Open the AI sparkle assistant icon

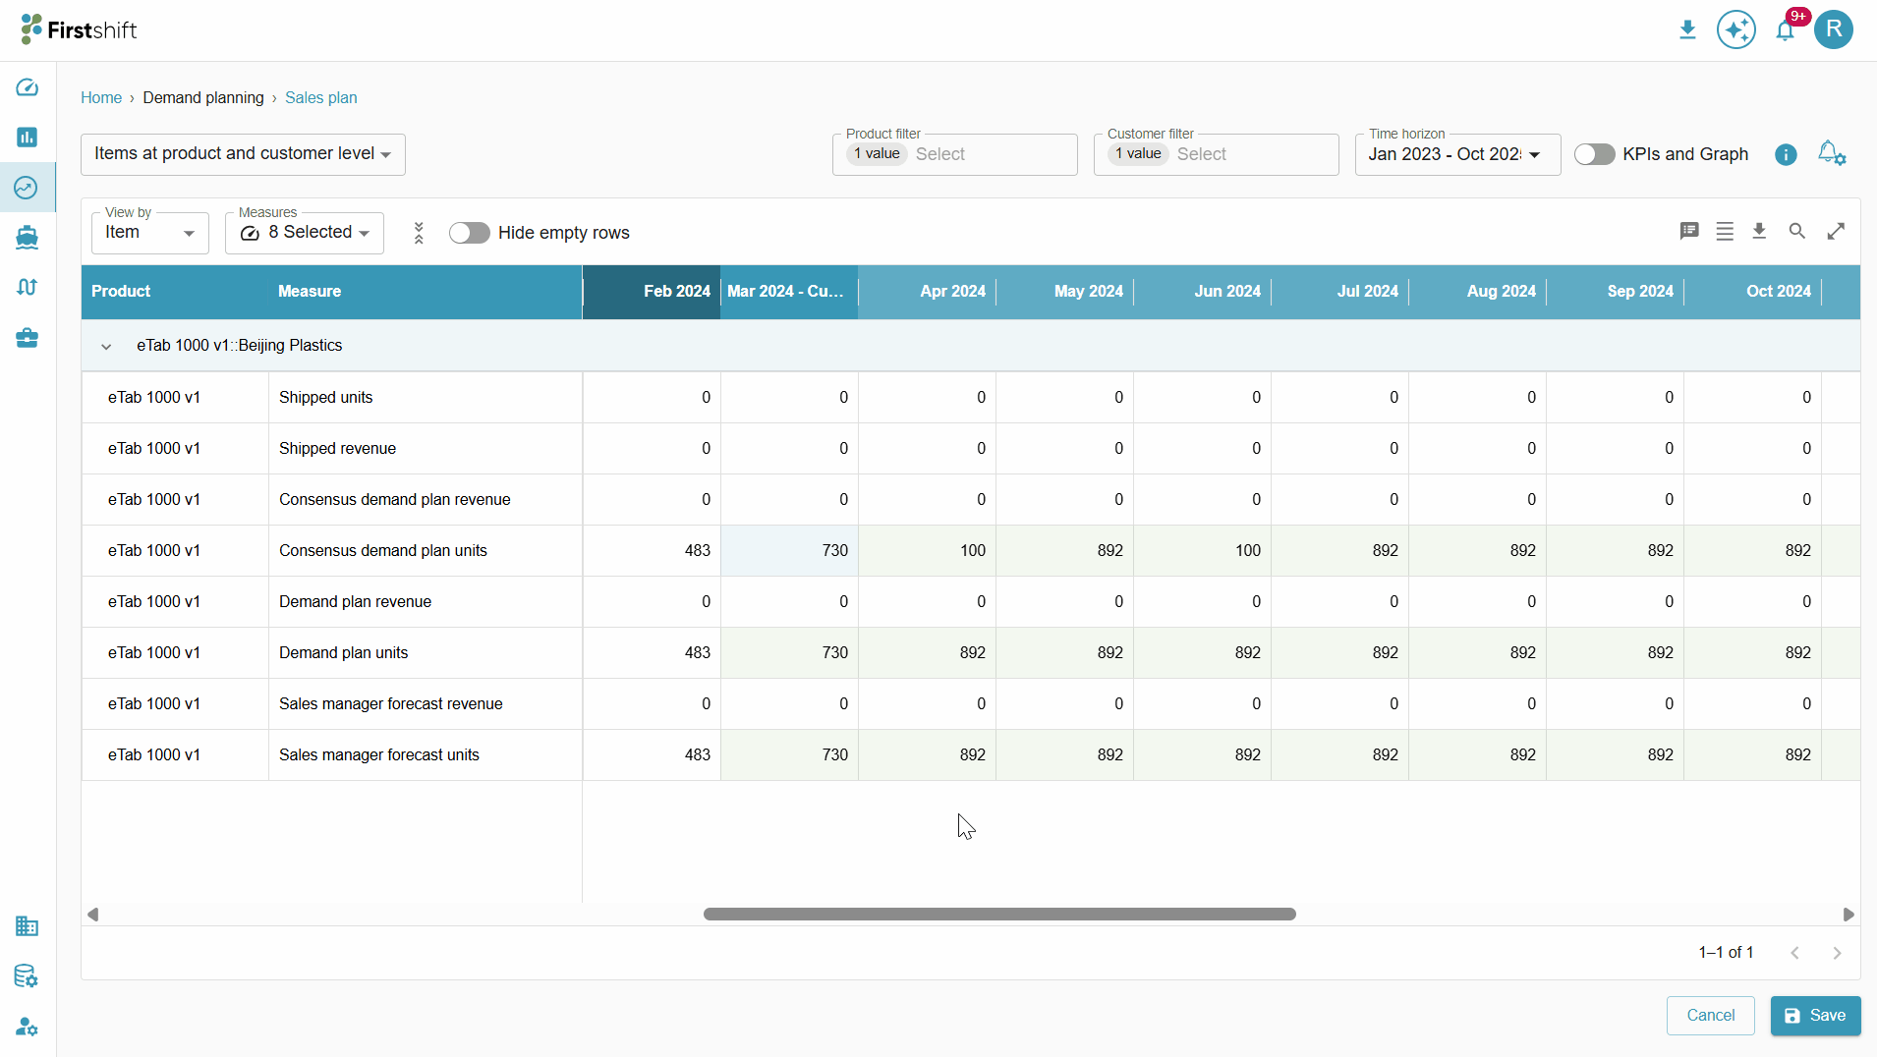coord(1736,29)
